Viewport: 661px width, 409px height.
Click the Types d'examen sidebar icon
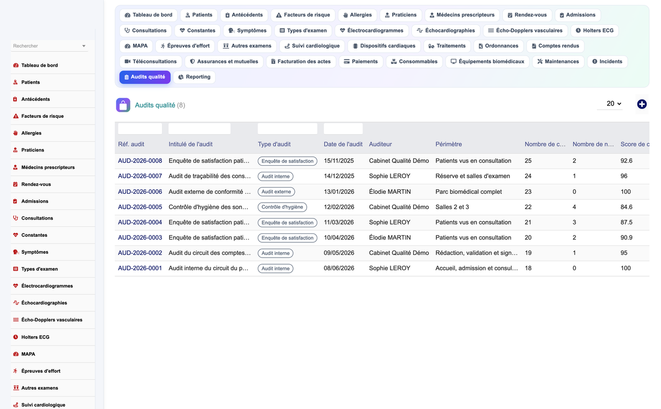coord(15,269)
